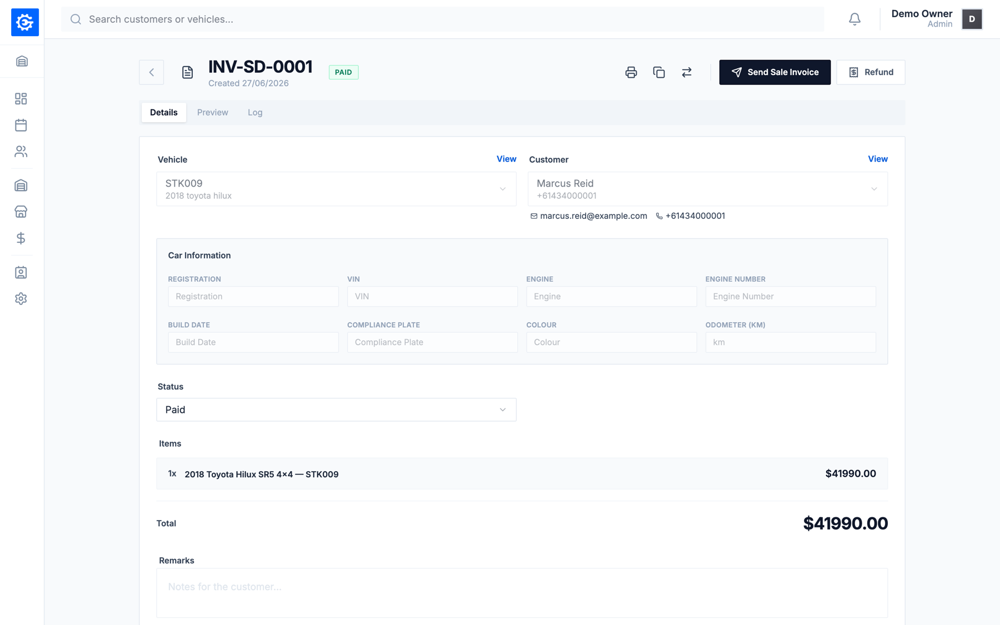
Task: Click the search magnifier icon
Action: tap(76, 19)
